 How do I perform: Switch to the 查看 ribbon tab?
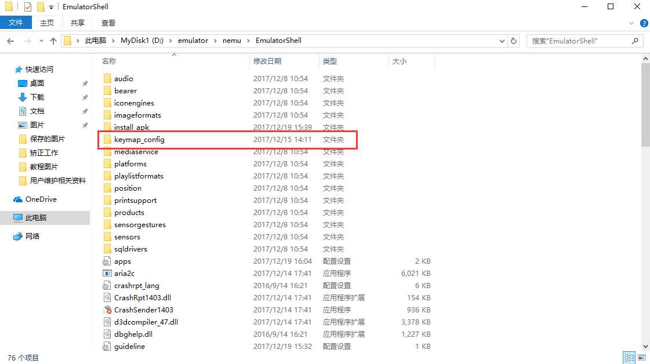tap(108, 23)
